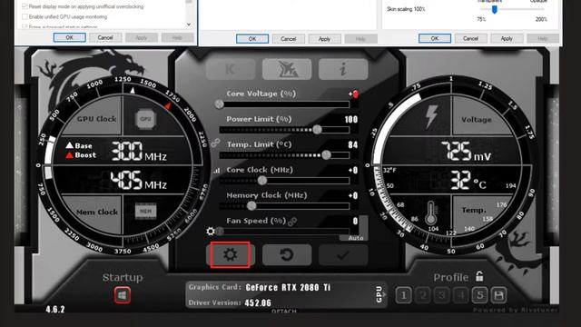581x327 pixels.
Task: Click OK in the middle settings dialog
Action: click(x=252, y=38)
